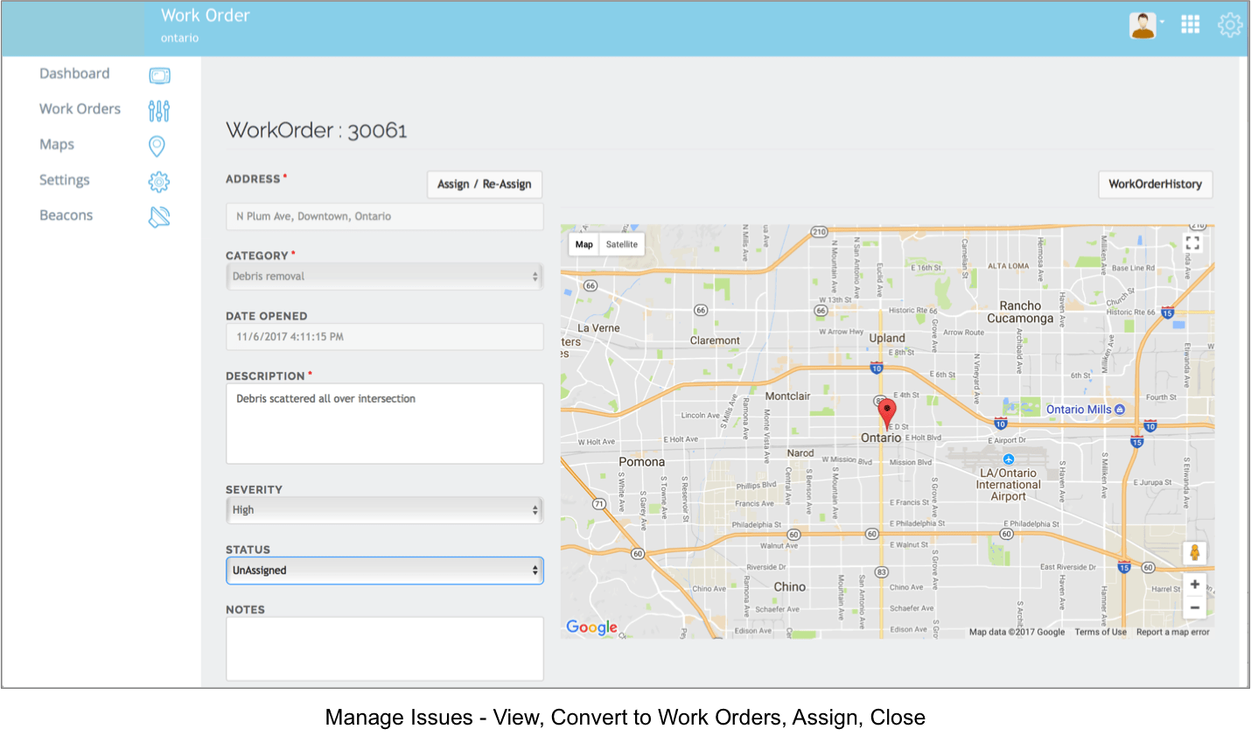
Task: Open the Category dropdown showing Debris removal
Action: coord(384,277)
